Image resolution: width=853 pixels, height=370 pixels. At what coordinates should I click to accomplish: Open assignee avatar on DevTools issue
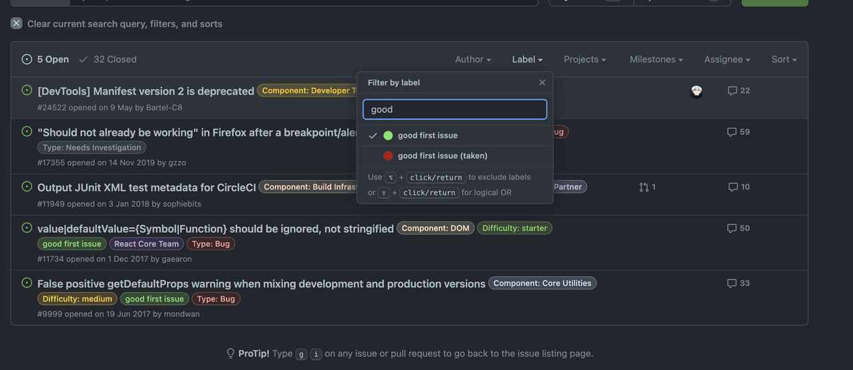tap(696, 92)
